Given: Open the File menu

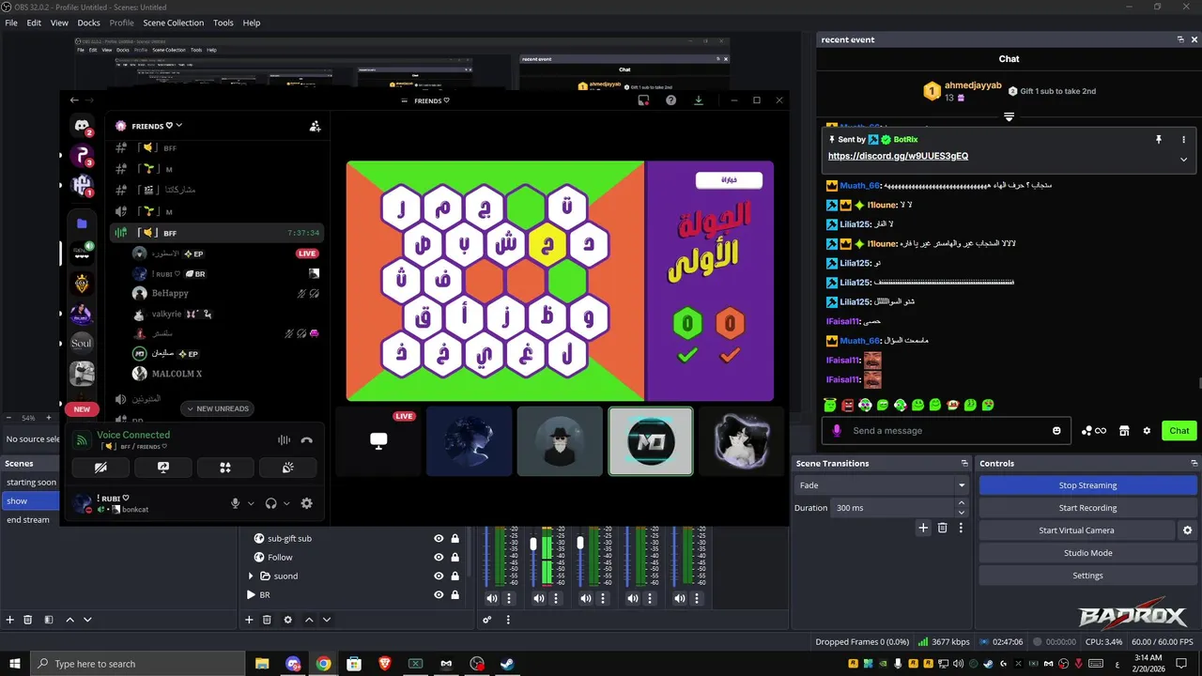Looking at the screenshot, I should point(11,23).
